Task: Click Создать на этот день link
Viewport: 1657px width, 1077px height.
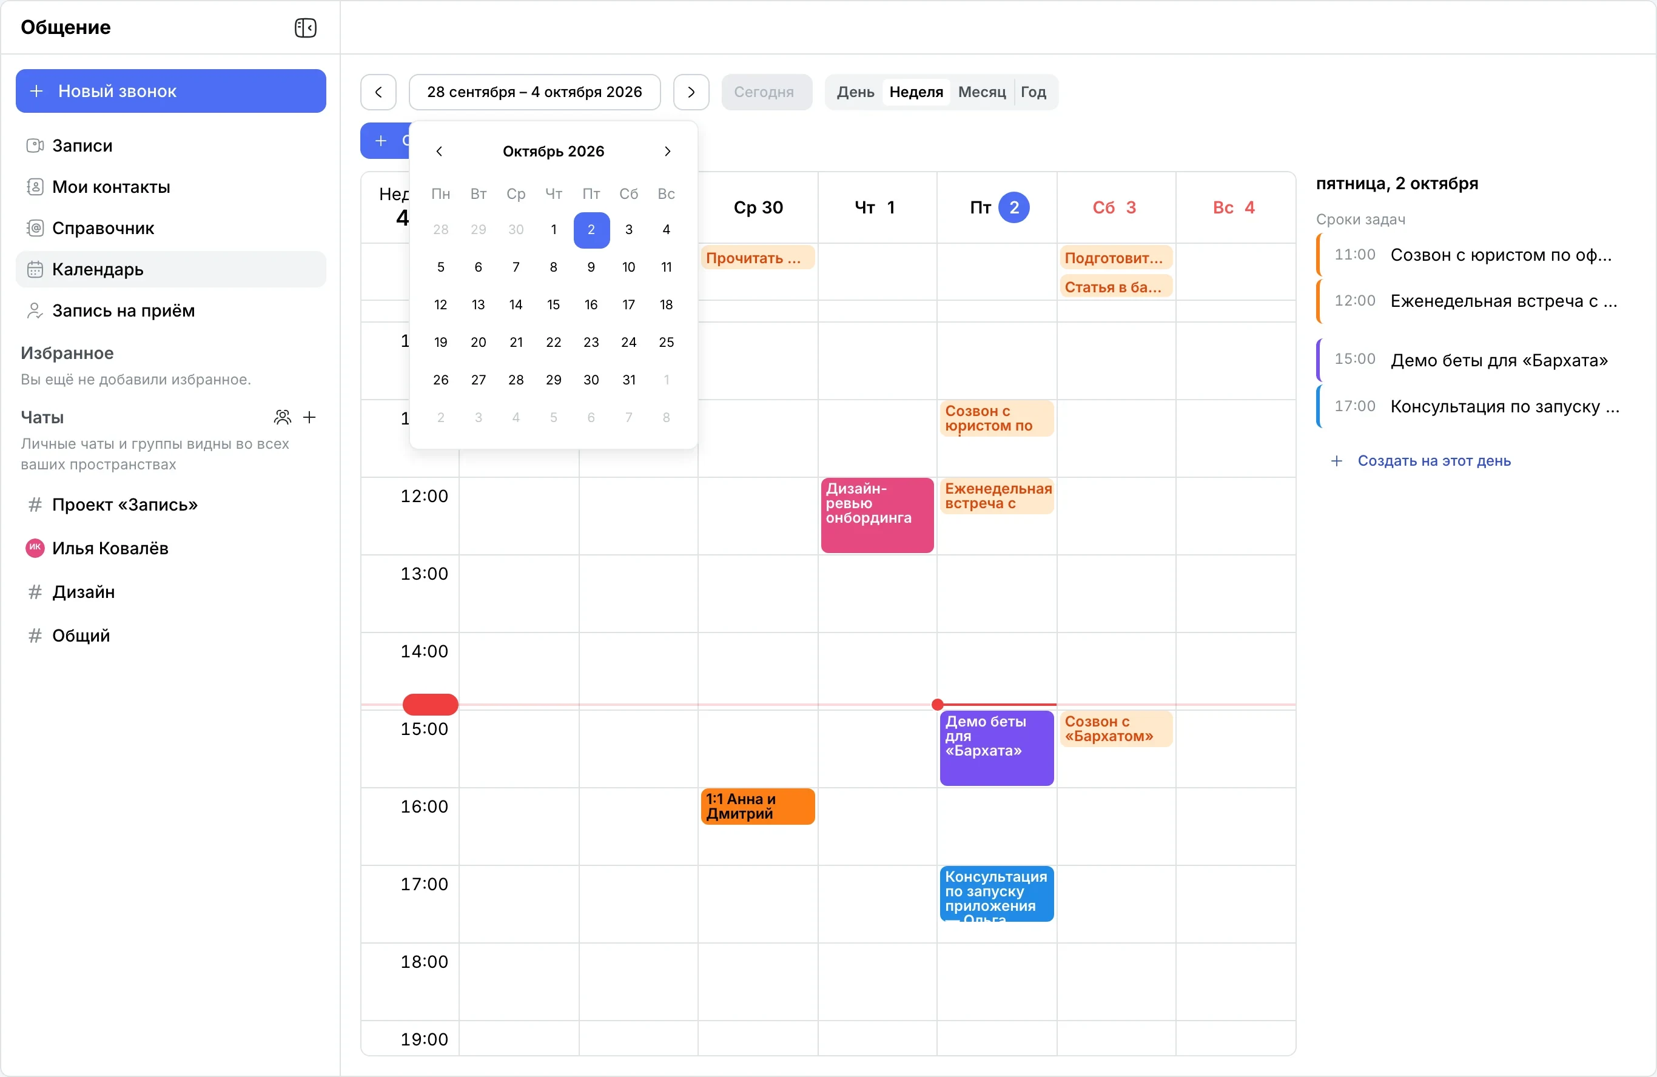Action: tap(1421, 461)
